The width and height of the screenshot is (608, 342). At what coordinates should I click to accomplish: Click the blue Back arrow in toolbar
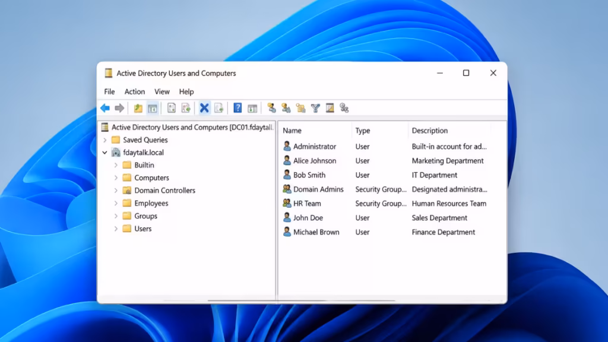pos(105,108)
